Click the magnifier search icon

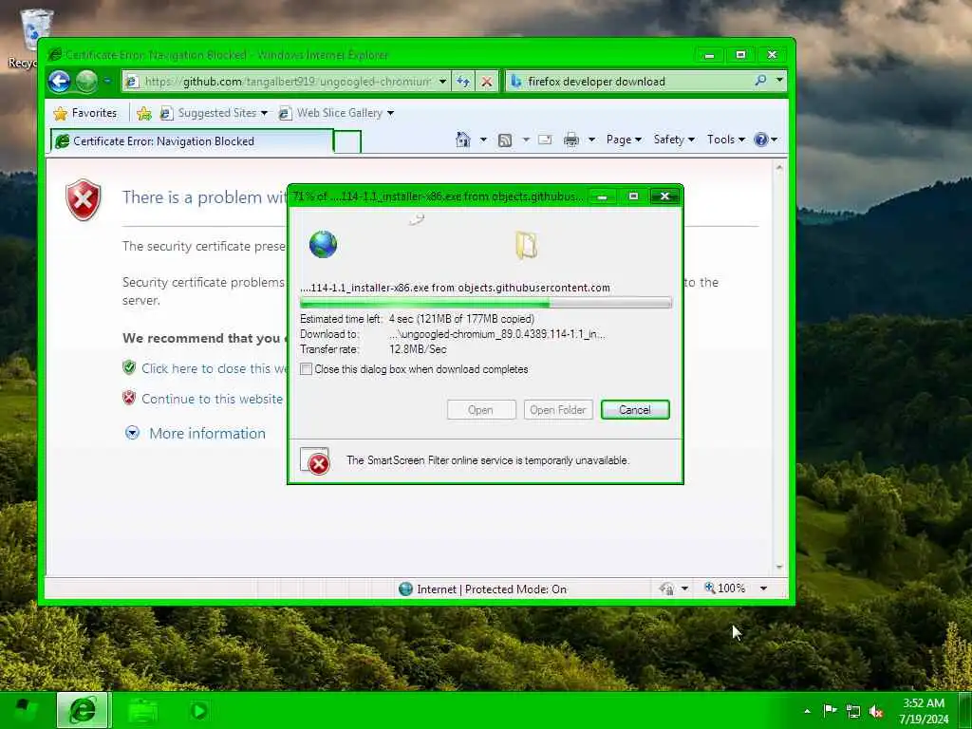[760, 81]
